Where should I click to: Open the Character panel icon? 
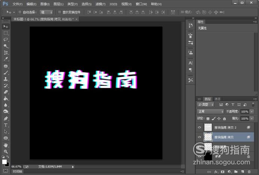191,63
